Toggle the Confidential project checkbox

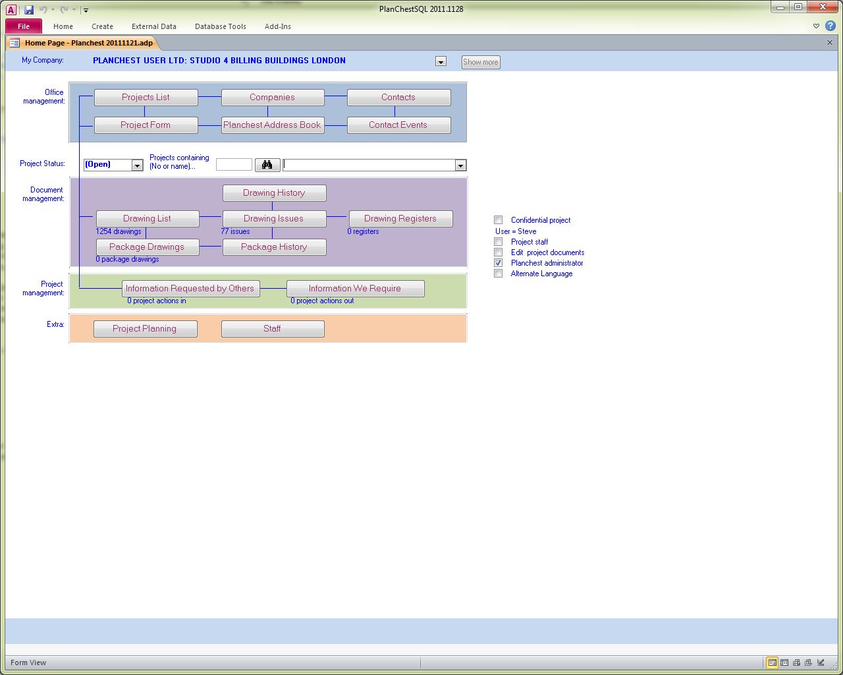pyautogui.click(x=499, y=220)
